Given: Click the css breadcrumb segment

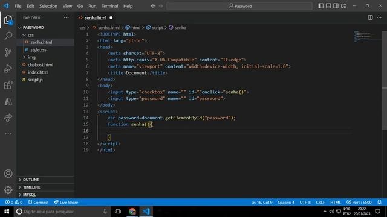Looking at the screenshot, I should tap(82, 28).
